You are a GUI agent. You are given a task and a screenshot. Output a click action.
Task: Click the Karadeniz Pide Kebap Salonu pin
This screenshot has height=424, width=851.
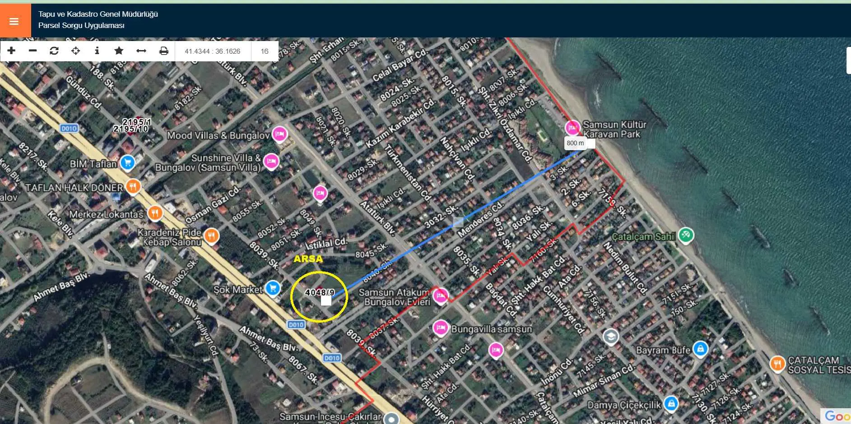click(211, 235)
